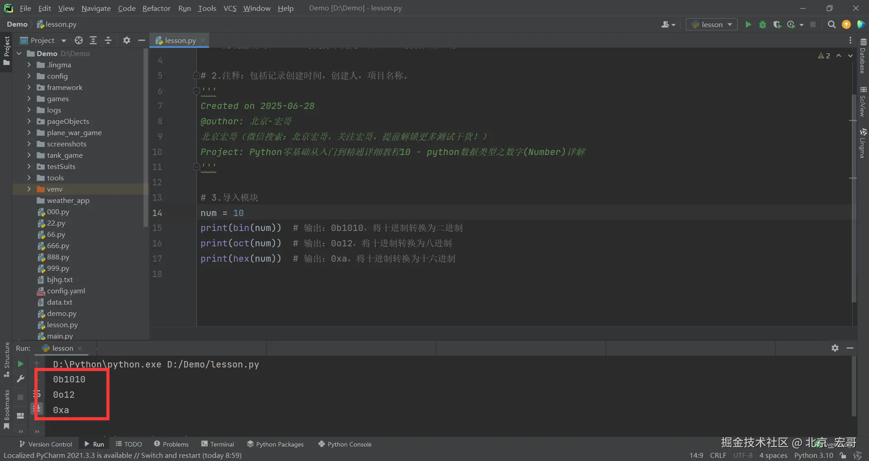
Task: Fold the docstring at line 6
Action: pyautogui.click(x=196, y=91)
